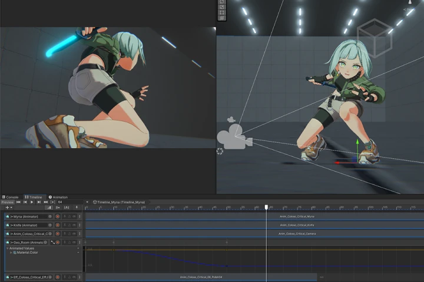Viewport: 424px width, 282px height.
Task: Select the Anim_Coloso_Critical_Camera clip
Action: tap(254, 234)
